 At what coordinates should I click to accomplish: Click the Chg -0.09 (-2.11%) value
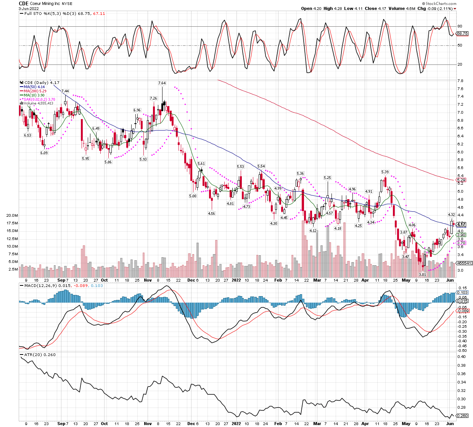point(435,8)
